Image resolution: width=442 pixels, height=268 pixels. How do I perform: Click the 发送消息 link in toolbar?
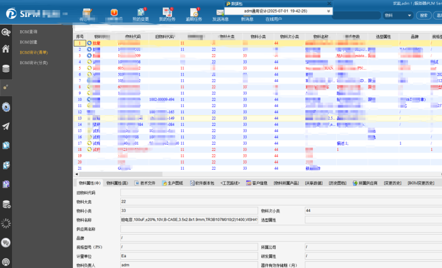[220, 20]
